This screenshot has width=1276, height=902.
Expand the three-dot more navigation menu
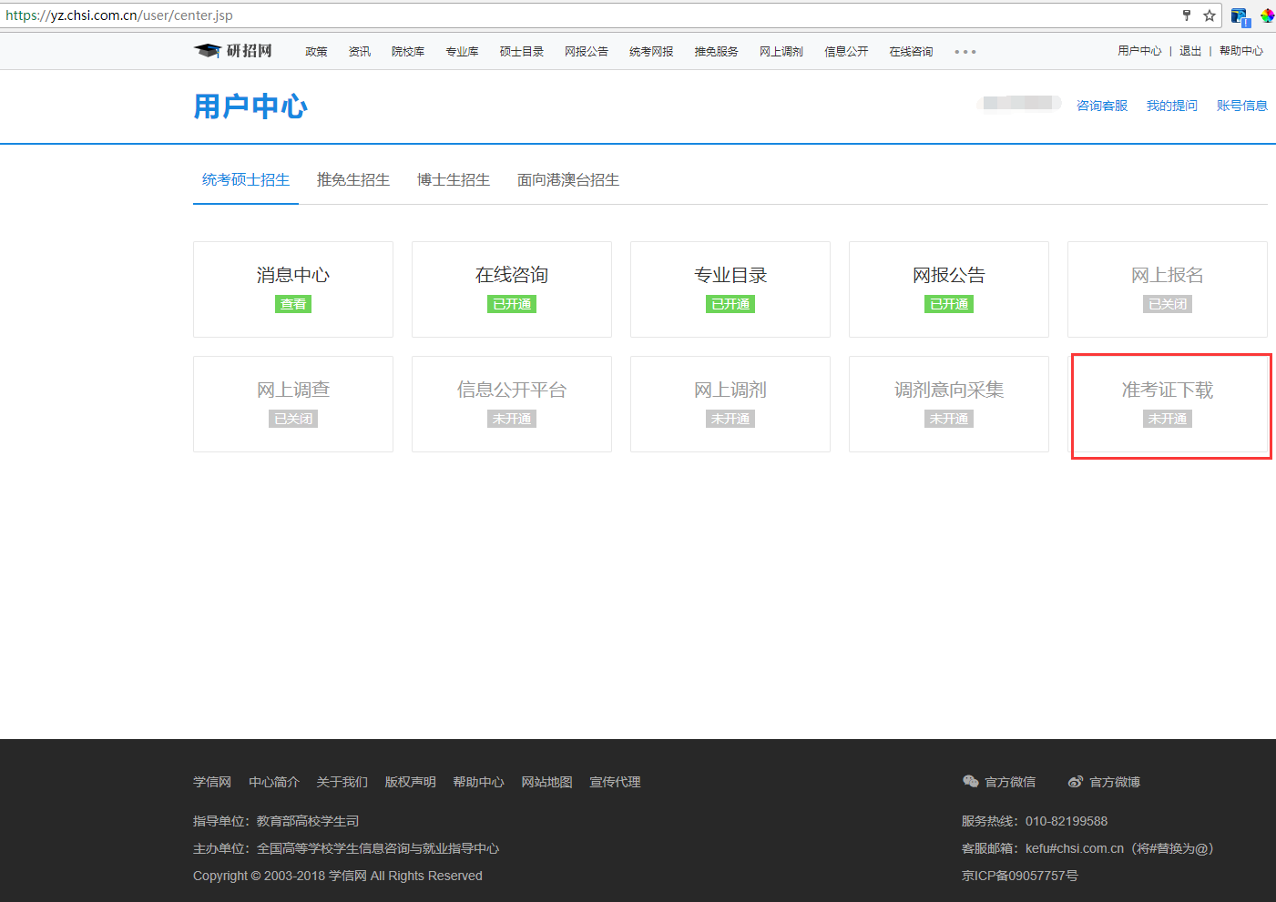pos(965,52)
